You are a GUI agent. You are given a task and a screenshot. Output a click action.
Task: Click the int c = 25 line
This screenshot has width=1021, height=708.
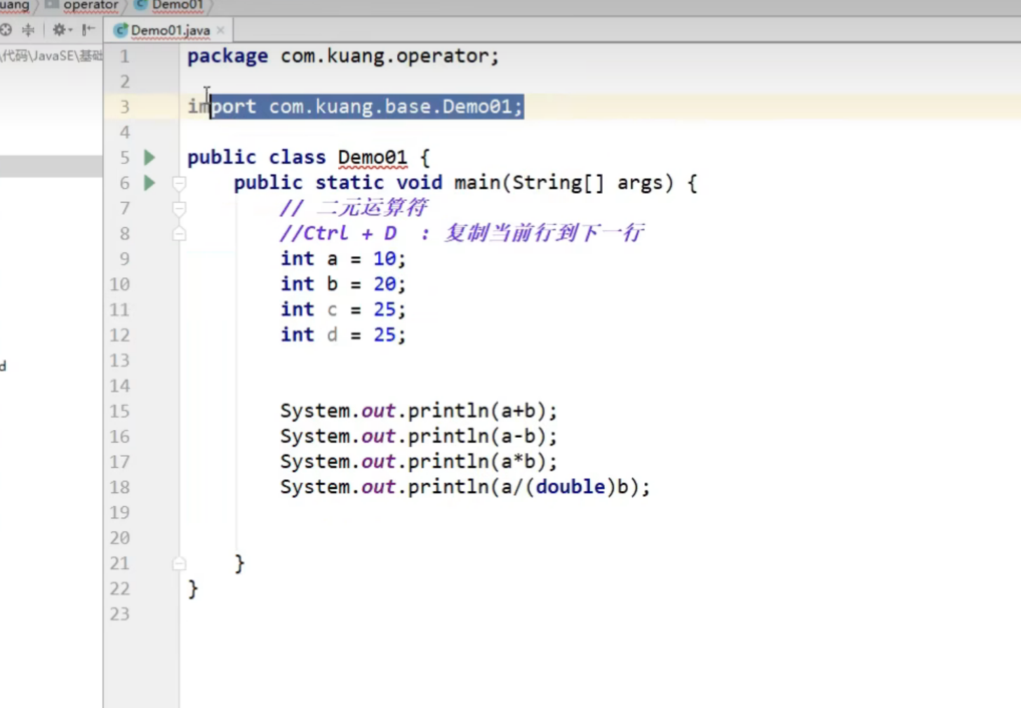(x=343, y=309)
